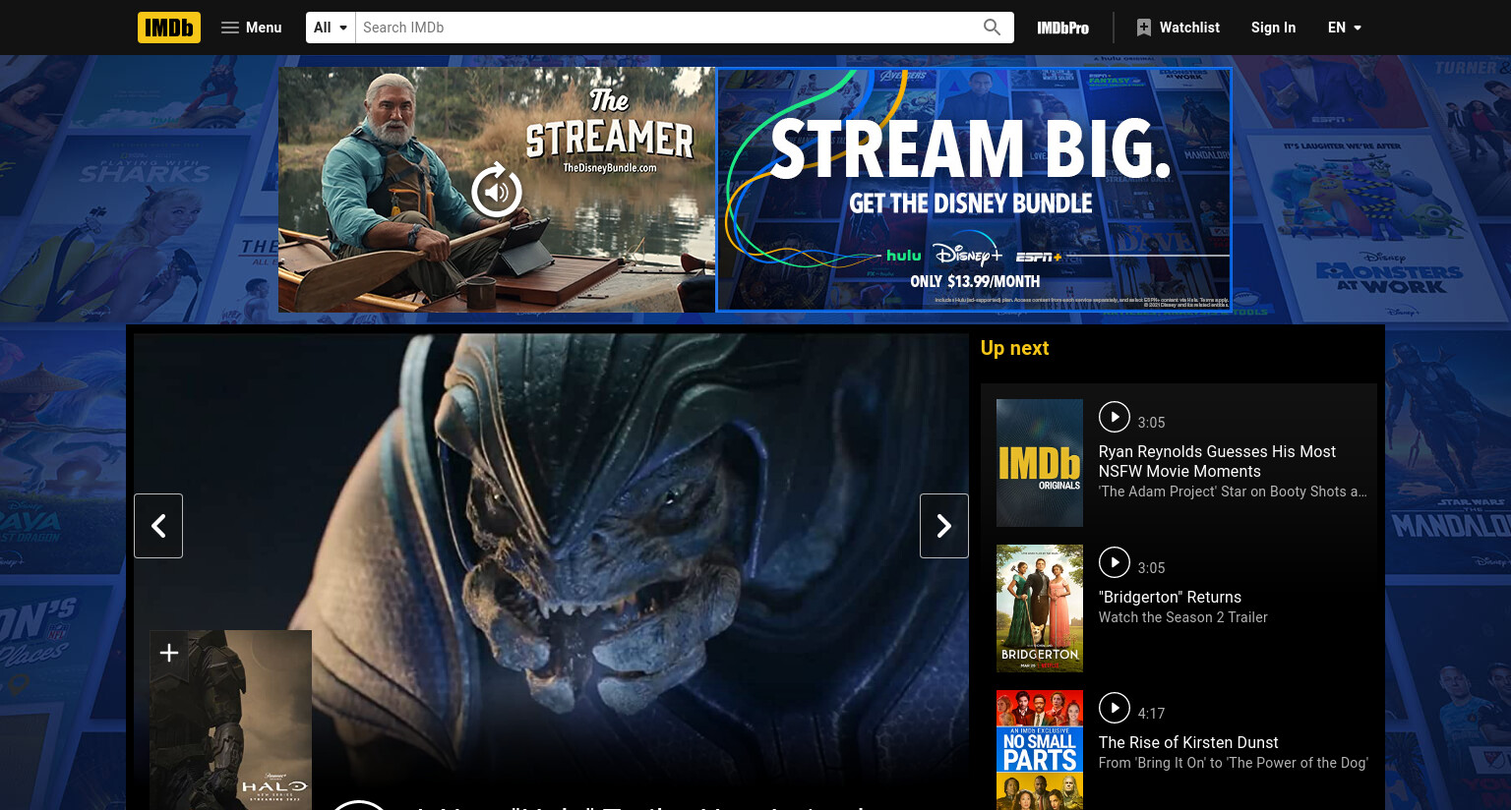Click Sign In
Screen dimensions: 1511x810
point(1273,28)
